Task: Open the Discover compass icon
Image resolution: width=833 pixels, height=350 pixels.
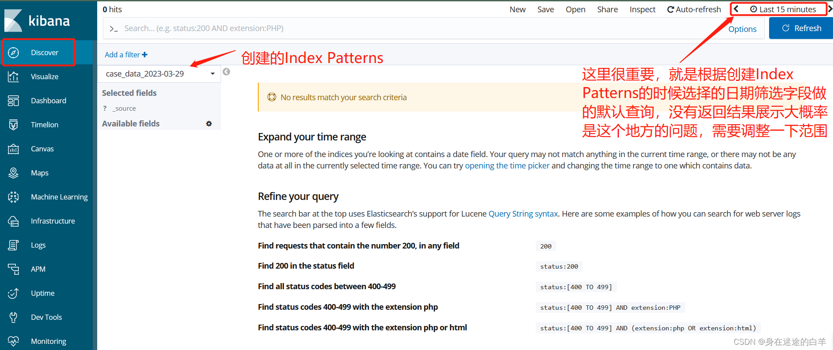Action: tap(14, 52)
